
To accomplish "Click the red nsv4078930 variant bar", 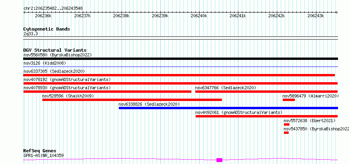I will click(x=107, y=92).
